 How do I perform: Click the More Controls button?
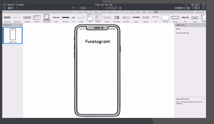tap(200, 12)
